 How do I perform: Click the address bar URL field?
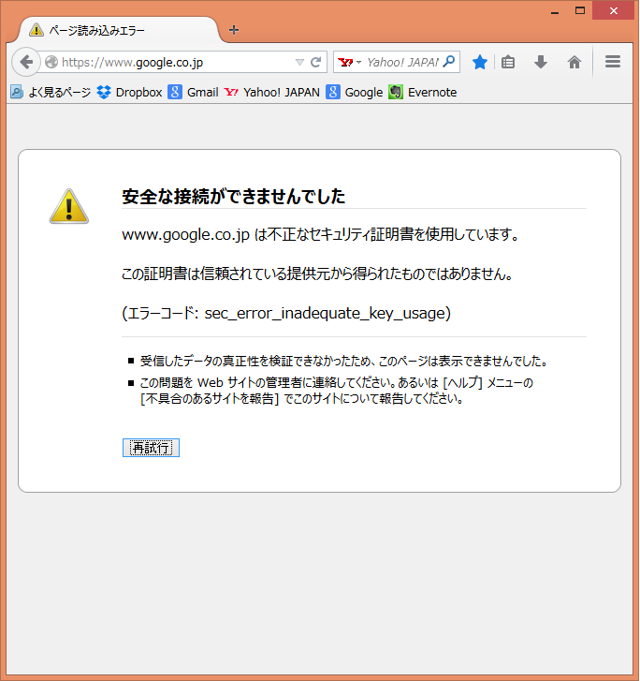173,63
